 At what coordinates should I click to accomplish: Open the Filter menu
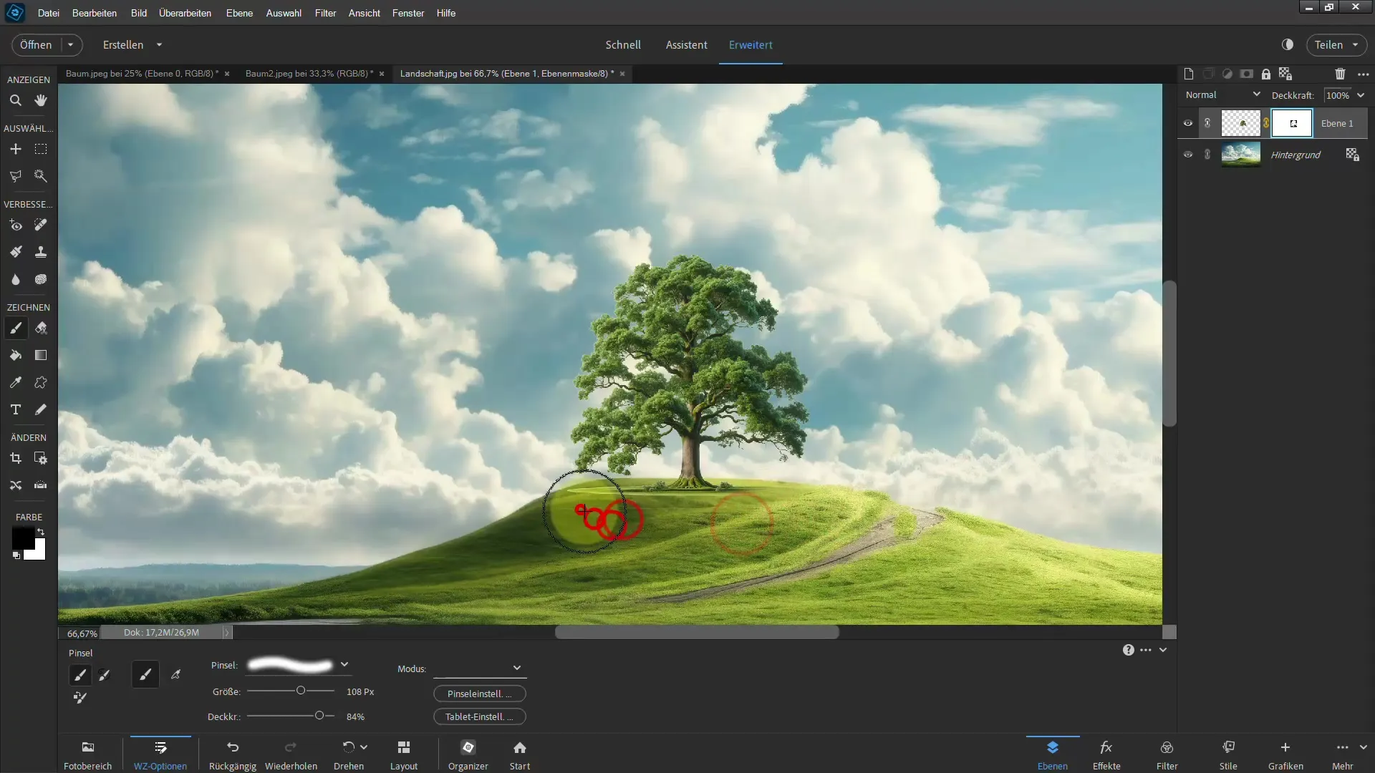click(325, 13)
